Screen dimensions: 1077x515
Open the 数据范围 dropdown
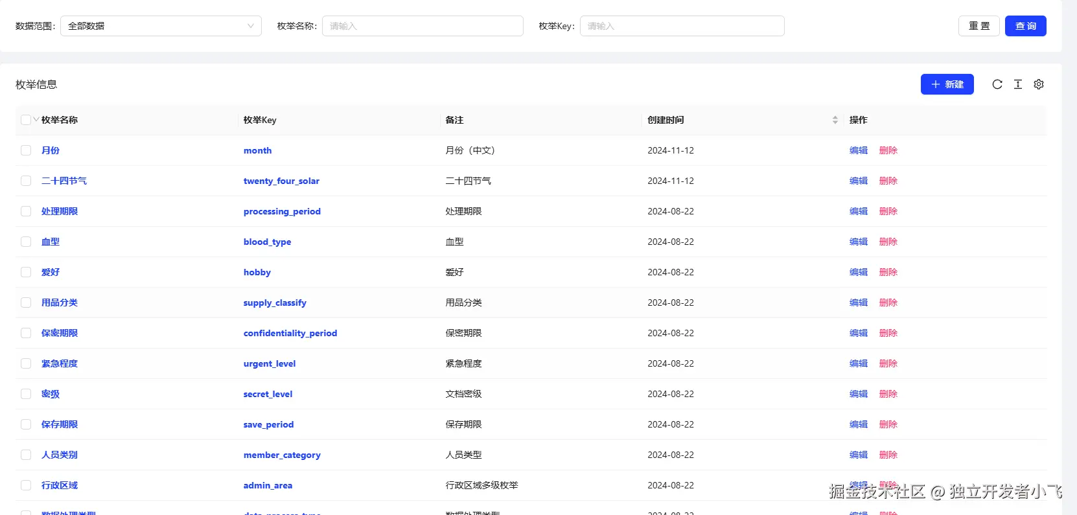click(161, 26)
